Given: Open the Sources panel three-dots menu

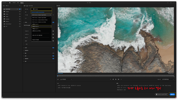Looking at the screenshot, I should (20, 6).
